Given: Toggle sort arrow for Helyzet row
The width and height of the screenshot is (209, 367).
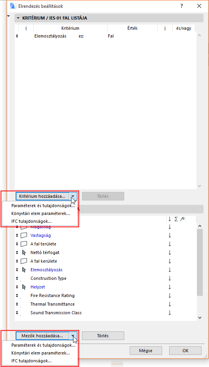Looking at the screenshot, I should (170, 287).
